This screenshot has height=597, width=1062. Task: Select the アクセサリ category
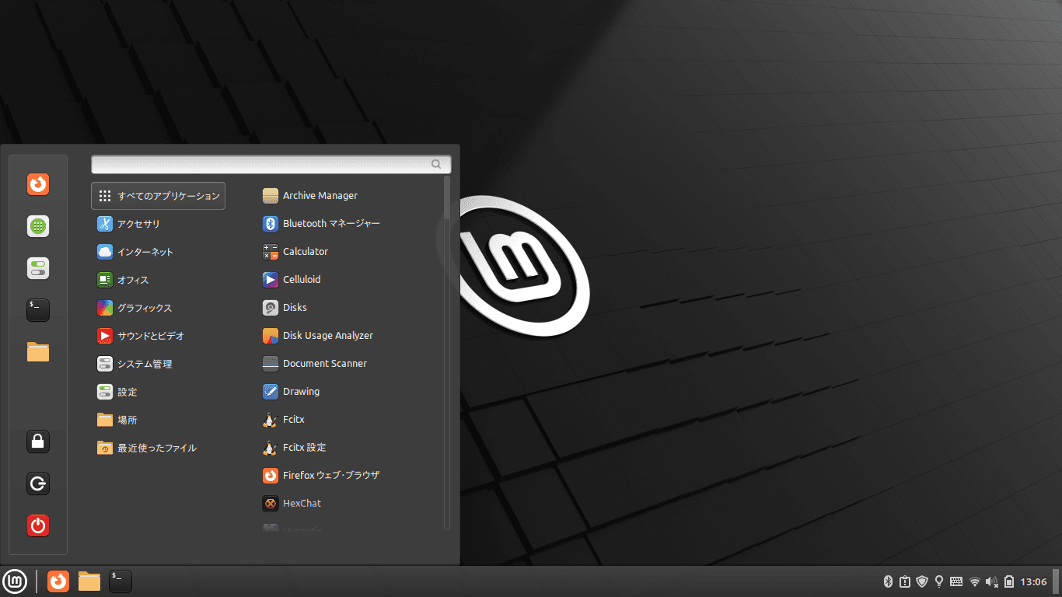158,224
